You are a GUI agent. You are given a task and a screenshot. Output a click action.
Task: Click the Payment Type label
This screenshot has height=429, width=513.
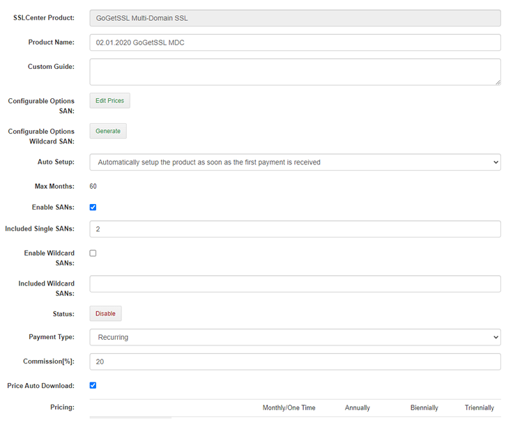coord(52,337)
